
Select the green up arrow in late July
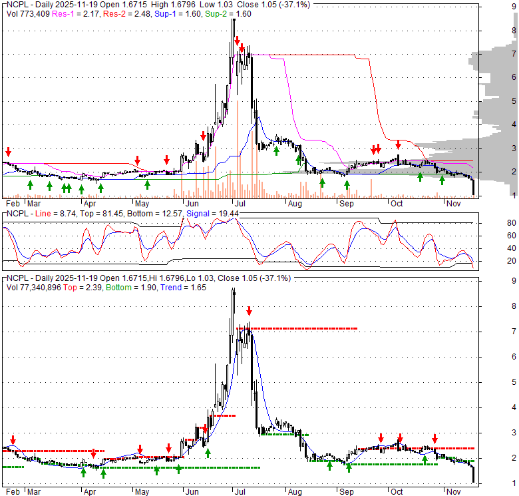point(276,151)
